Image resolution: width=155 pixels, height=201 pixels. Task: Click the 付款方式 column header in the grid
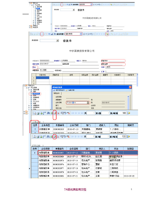tap(43, 75)
